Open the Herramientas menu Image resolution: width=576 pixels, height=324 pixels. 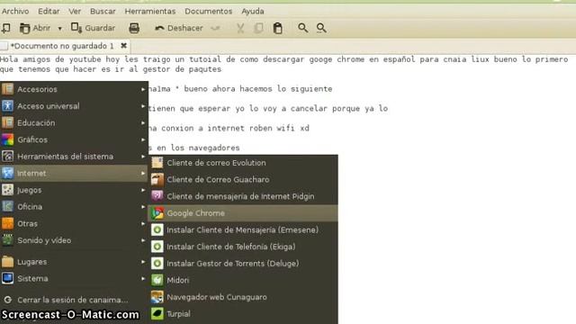[x=150, y=11]
